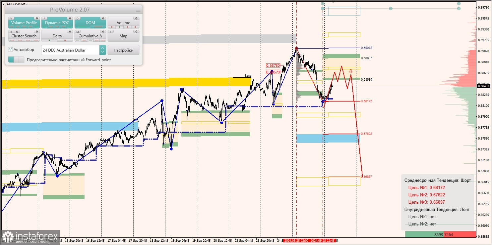The image size is (492, 245).
Task: Enable the Cumulative Δ indicator
Action: tap(90, 36)
